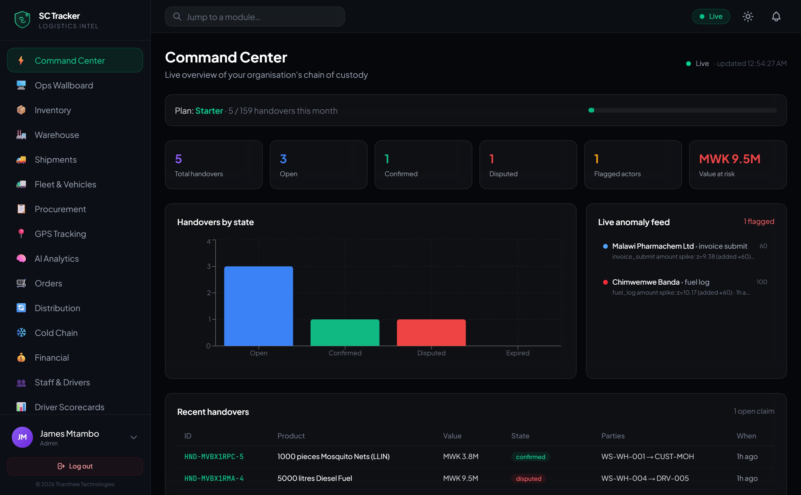The image size is (801, 495).
Task: Click the Warehouse factory icon
Action: (21, 135)
